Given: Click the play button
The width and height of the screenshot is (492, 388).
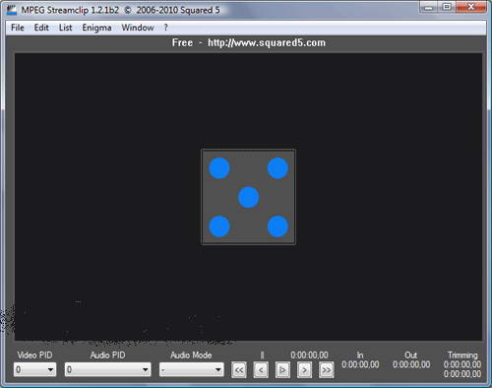Looking at the screenshot, I should pos(282,370).
